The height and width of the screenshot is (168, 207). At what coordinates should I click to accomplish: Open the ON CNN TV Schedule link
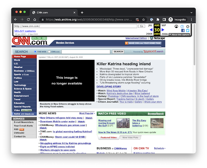pos(159,148)
